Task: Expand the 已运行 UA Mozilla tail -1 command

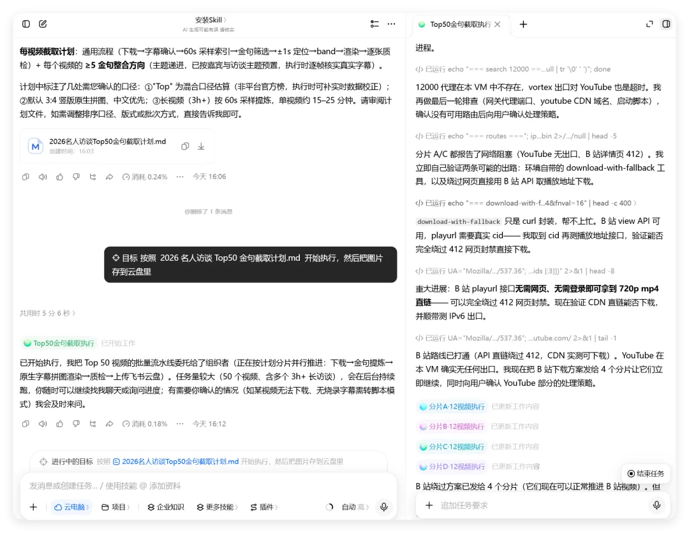Action: (516, 339)
